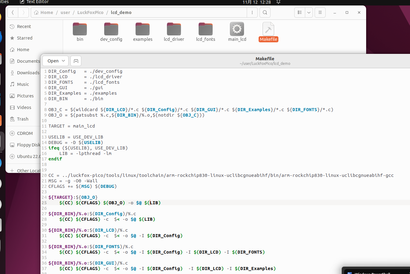This screenshot has height=274, width=410.
Task: Switch Files to list view
Action: tap(300, 12)
